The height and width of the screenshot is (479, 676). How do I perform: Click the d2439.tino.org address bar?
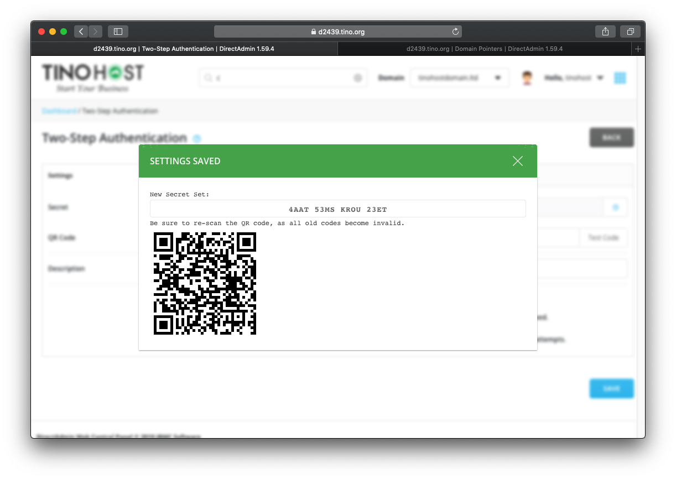coord(337,32)
